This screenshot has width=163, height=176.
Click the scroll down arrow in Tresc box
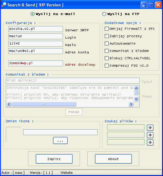(x=136, y=99)
